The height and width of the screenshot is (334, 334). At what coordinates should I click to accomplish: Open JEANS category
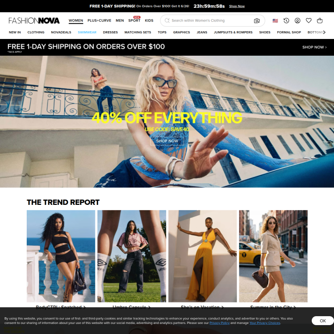[202, 32]
